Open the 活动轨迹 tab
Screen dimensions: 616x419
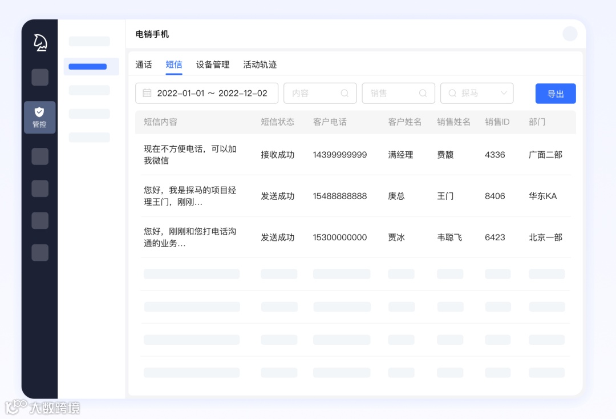click(260, 65)
